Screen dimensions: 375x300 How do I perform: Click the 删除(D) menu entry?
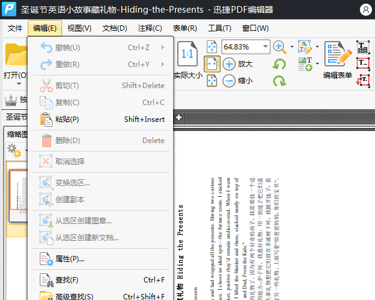[101, 140]
